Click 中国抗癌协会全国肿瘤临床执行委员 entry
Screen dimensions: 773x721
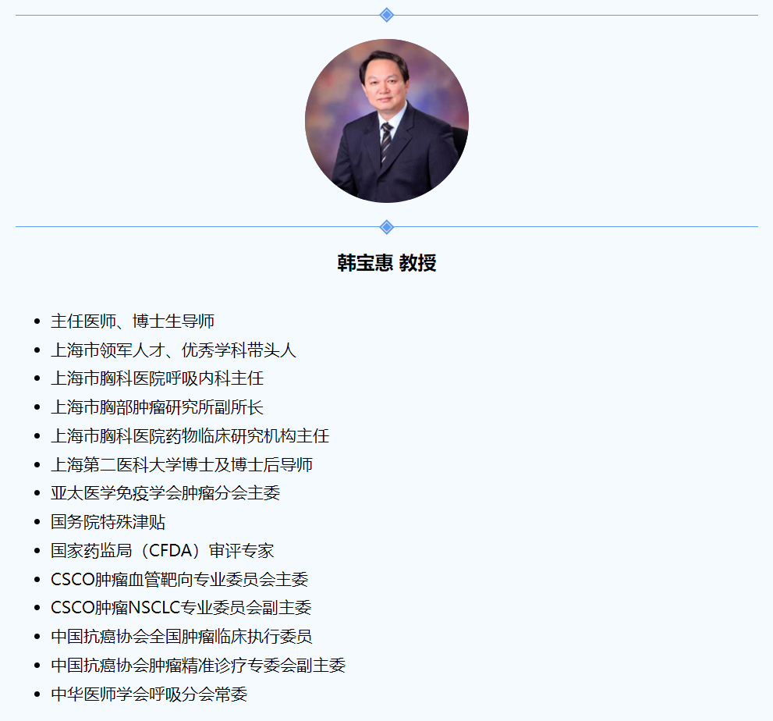click(182, 637)
